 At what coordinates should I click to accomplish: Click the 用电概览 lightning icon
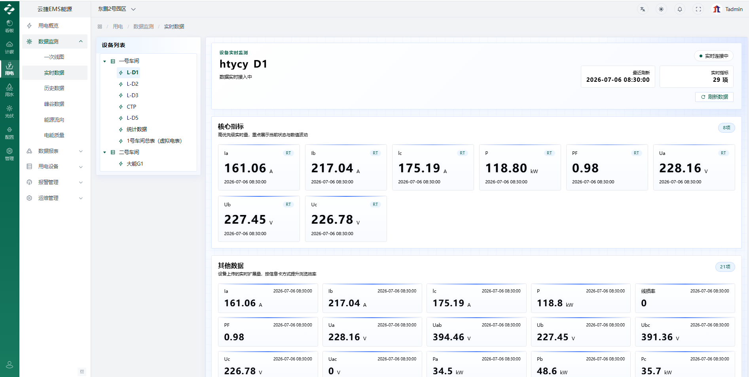coord(29,26)
